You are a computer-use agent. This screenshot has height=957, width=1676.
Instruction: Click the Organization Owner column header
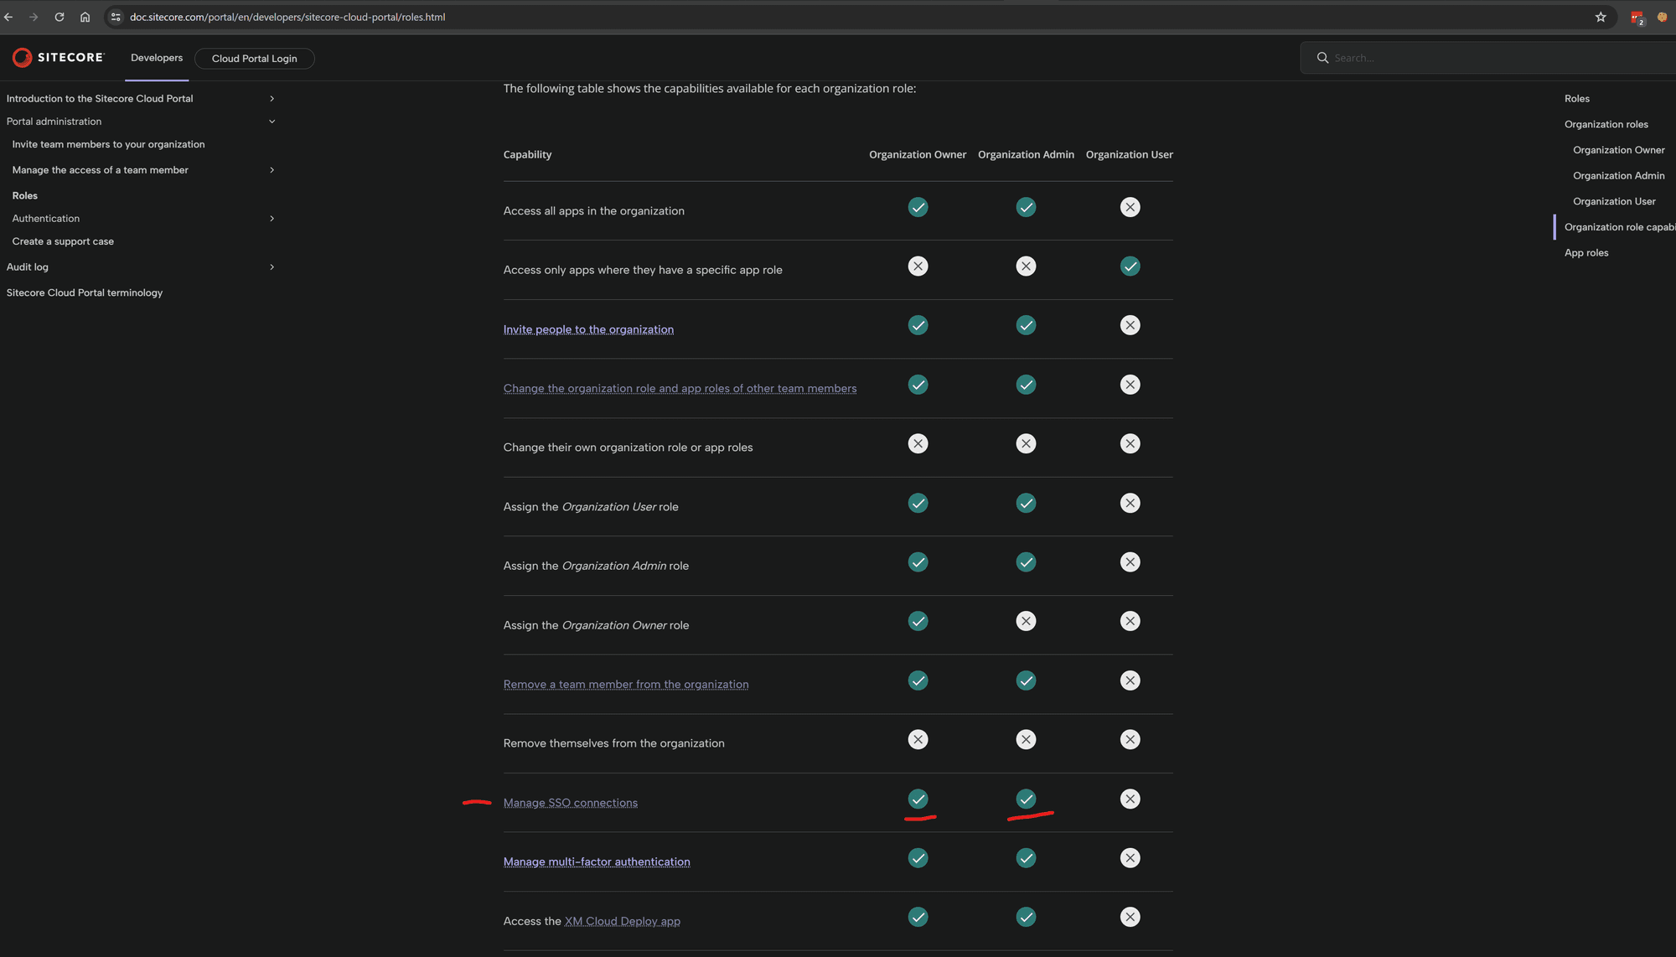[x=918, y=154]
